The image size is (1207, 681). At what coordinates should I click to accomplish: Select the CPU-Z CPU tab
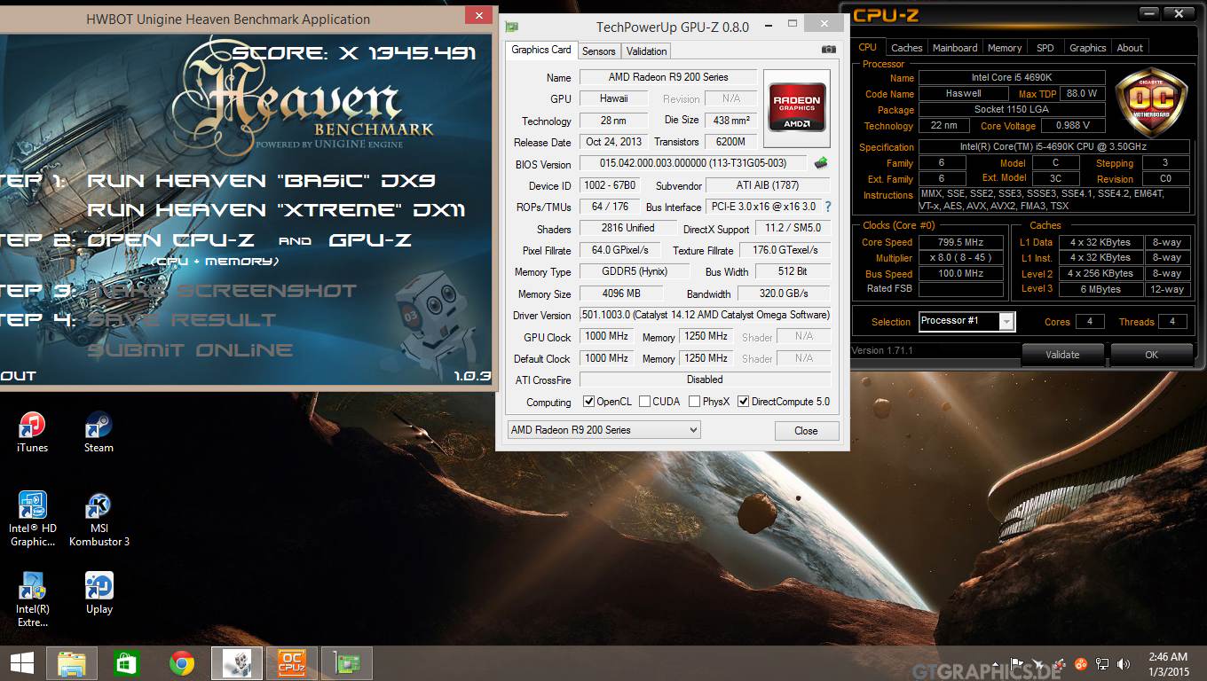click(868, 47)
